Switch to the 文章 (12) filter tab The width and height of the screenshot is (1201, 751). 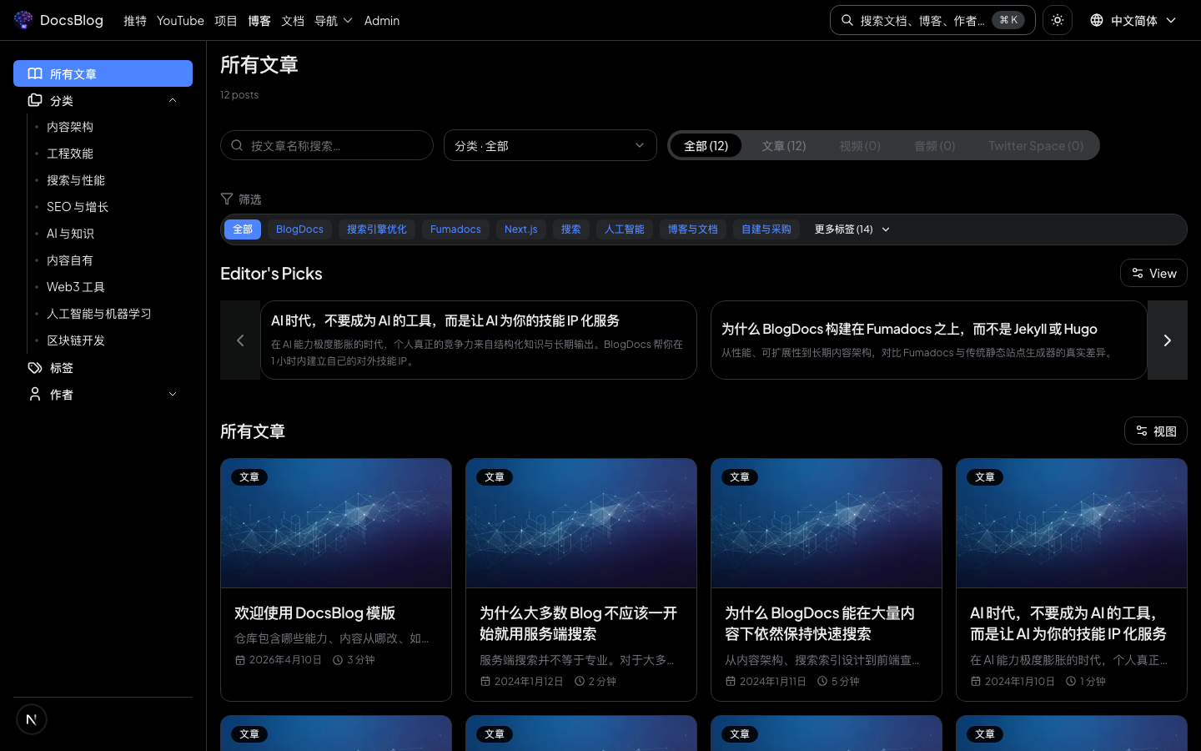coord(783,145)
